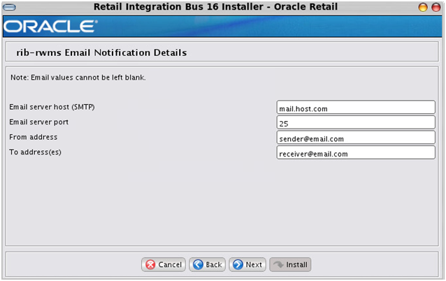Image resolution: width=446 pixels, height=281 pixels.
Task: Click the To address(es) input field
Action: tap(356, 152)
